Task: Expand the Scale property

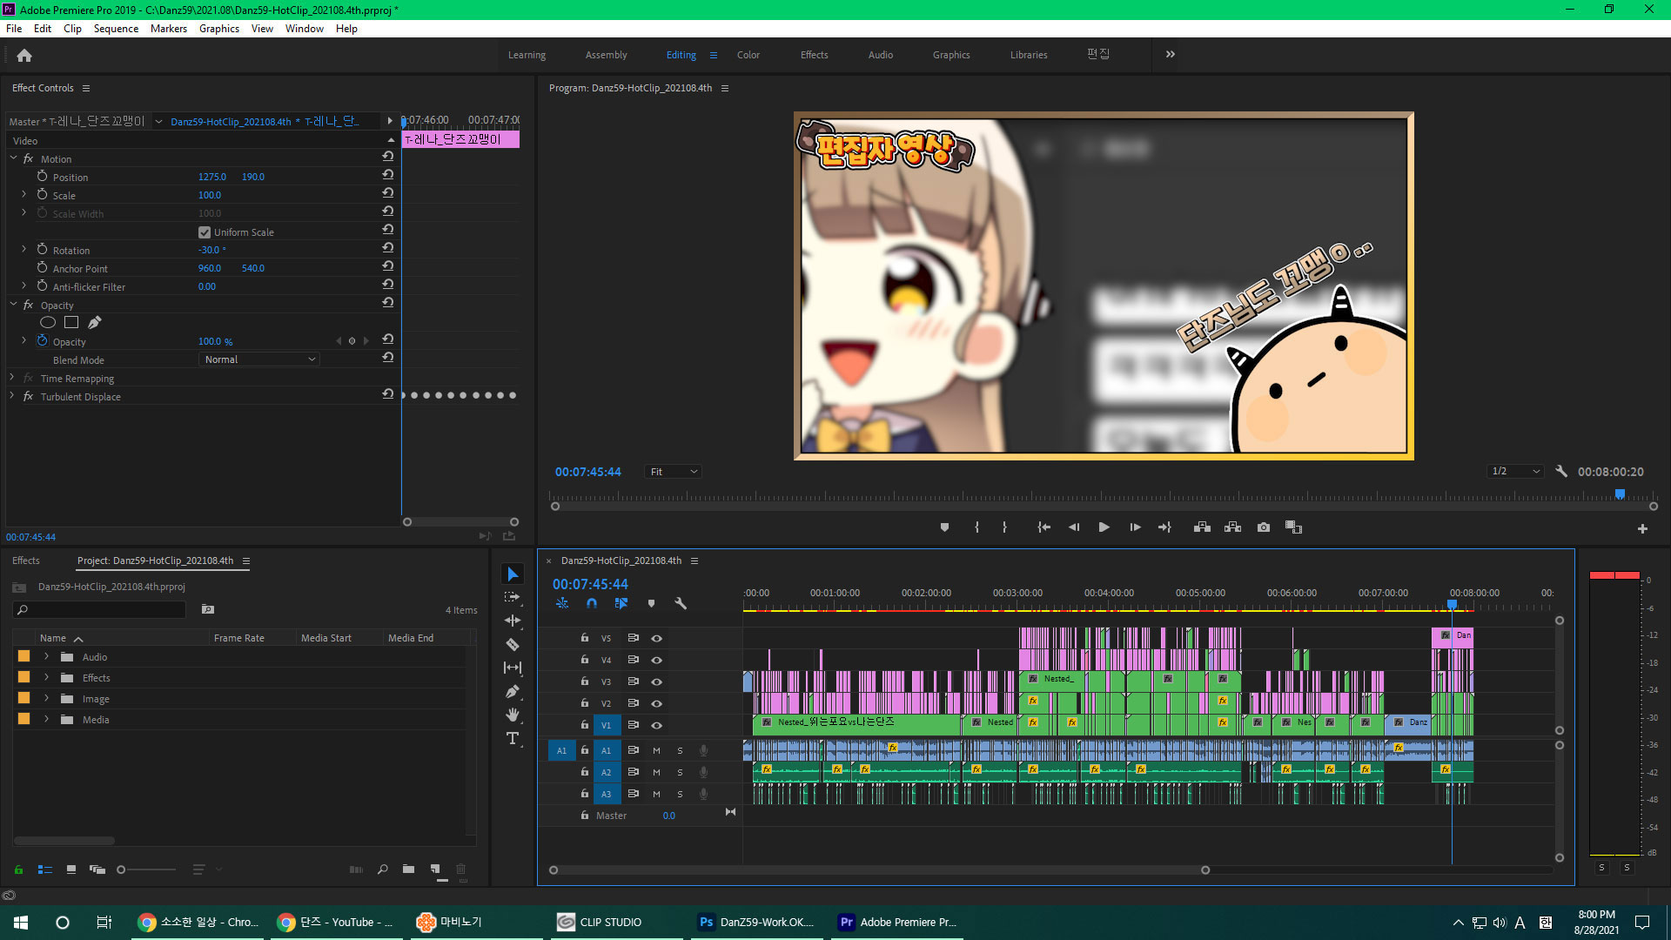Action: [x=23, y=194]
